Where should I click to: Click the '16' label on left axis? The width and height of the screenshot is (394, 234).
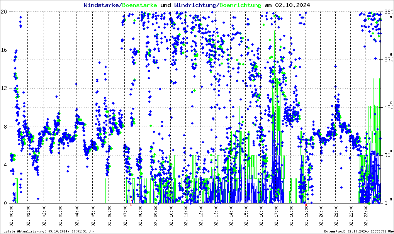tap(5, 50)
